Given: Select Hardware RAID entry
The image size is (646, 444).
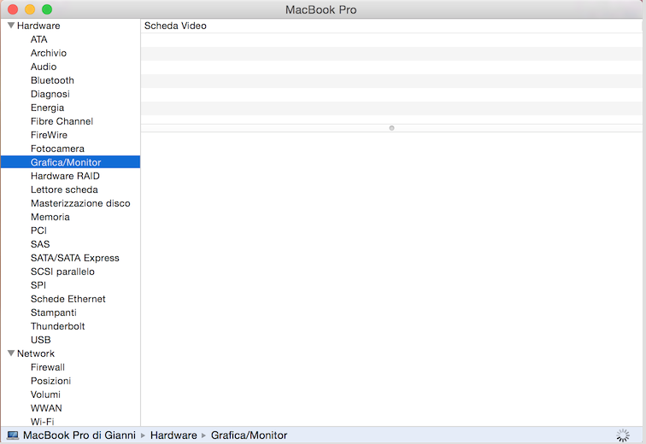Looking at the screenshot, I should click(65, 176).
